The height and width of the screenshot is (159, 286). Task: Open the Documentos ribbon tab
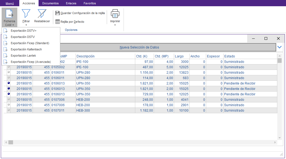click(50, 3)
